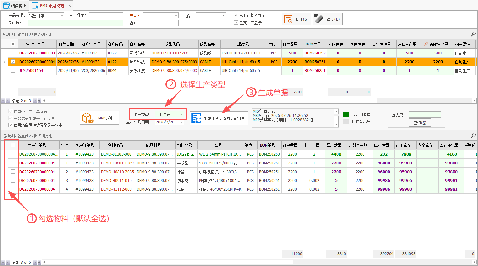Screen dimensions: 478x266
Task: Sort by 需求数量 column header
Action: (336, 145)
